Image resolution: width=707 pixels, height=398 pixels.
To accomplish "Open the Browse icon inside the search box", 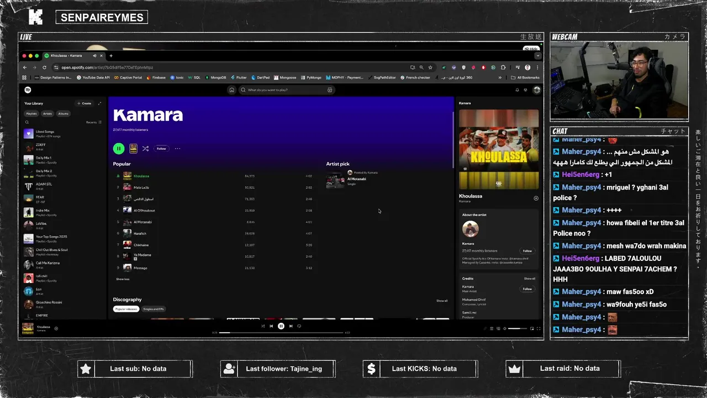I will [330, 90].
